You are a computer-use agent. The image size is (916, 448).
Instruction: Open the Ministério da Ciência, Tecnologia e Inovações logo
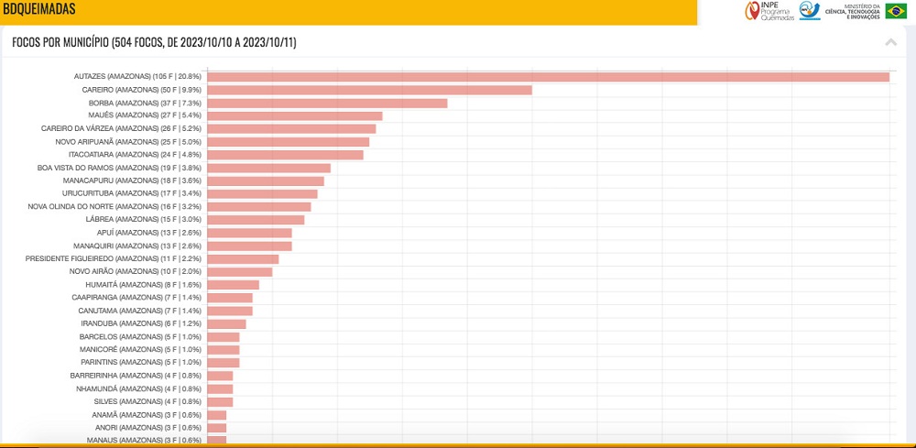pyautogui.click(x=853, y=10)
